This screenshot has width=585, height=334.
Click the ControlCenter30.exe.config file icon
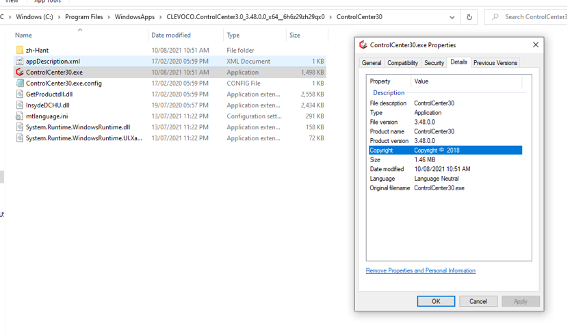pos(20,83)
